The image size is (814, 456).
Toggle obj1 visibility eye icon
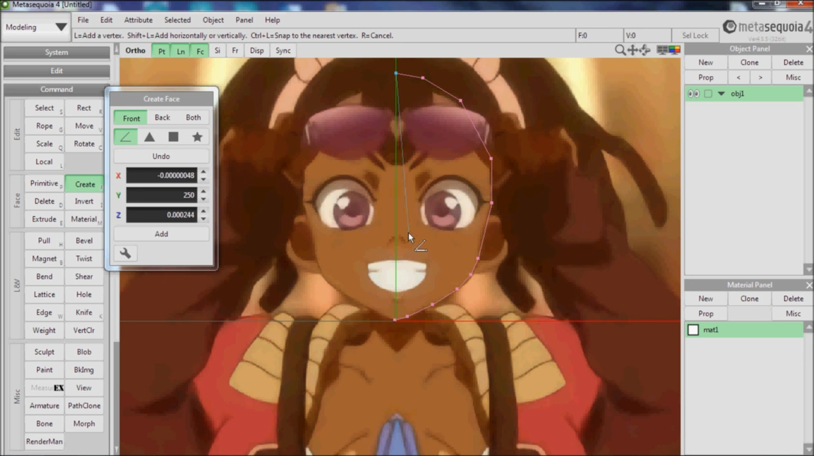pos(694,94)
